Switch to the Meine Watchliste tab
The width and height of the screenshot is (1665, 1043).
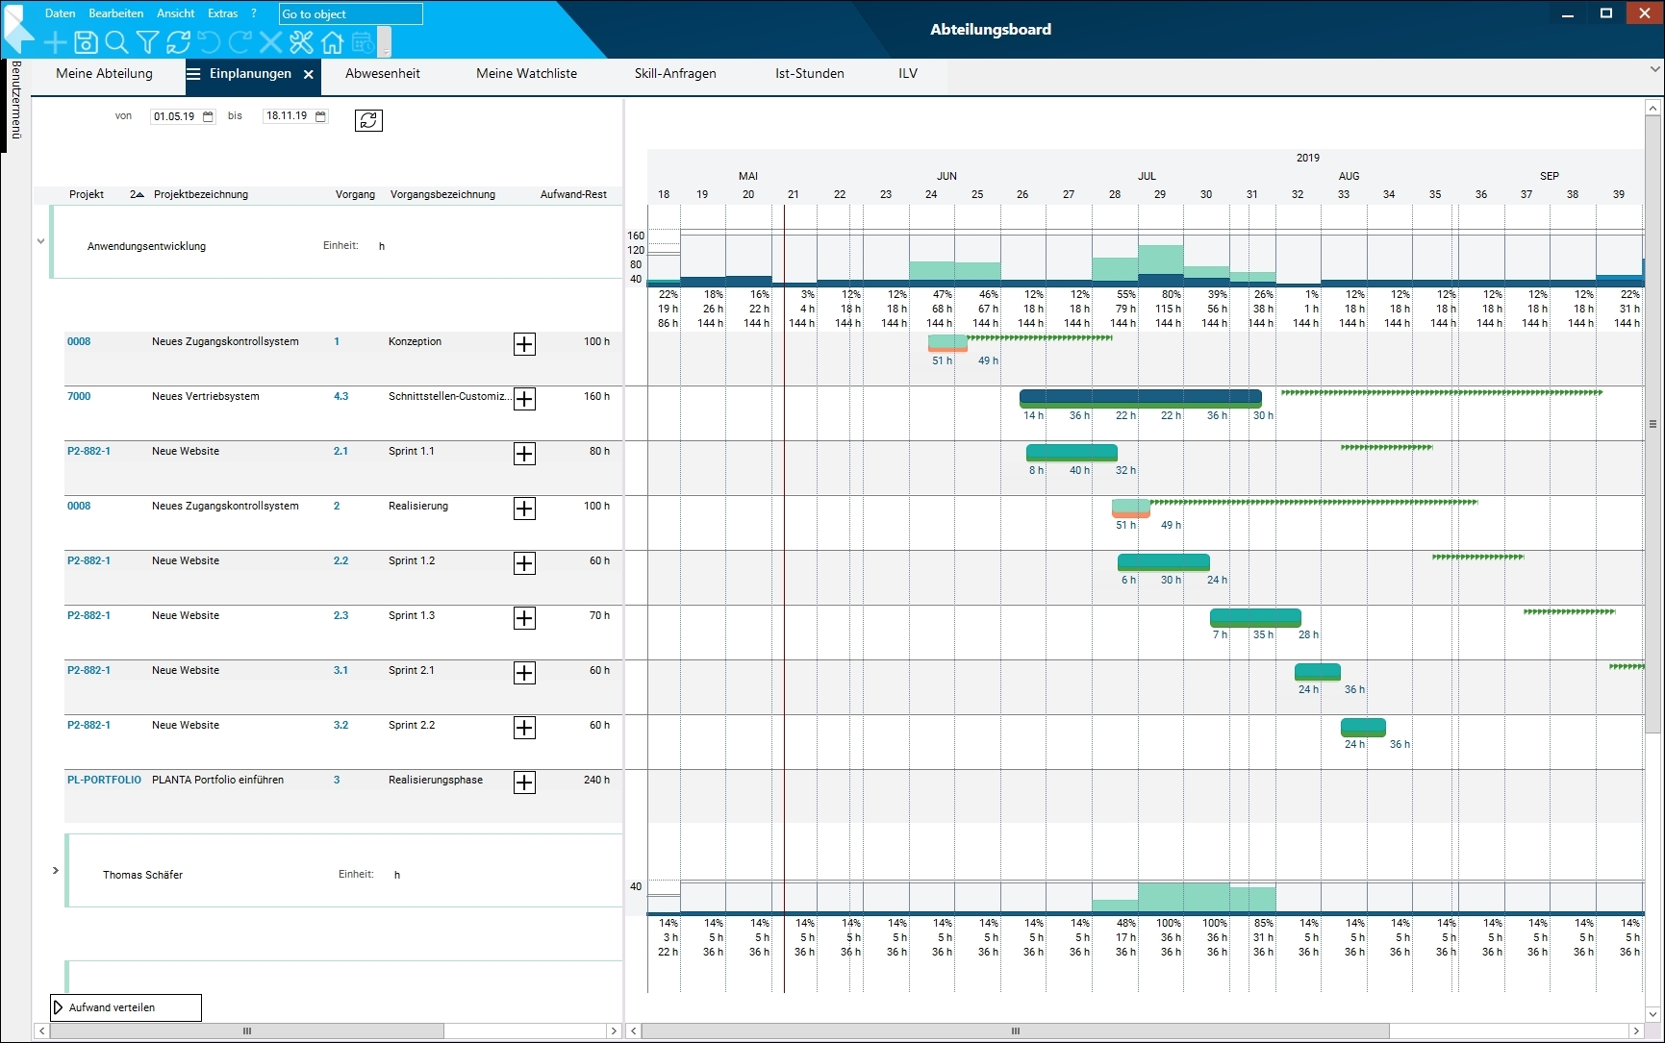pos(526,74)
